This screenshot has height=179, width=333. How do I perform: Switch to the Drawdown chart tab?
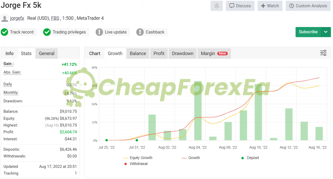[183, 54]
